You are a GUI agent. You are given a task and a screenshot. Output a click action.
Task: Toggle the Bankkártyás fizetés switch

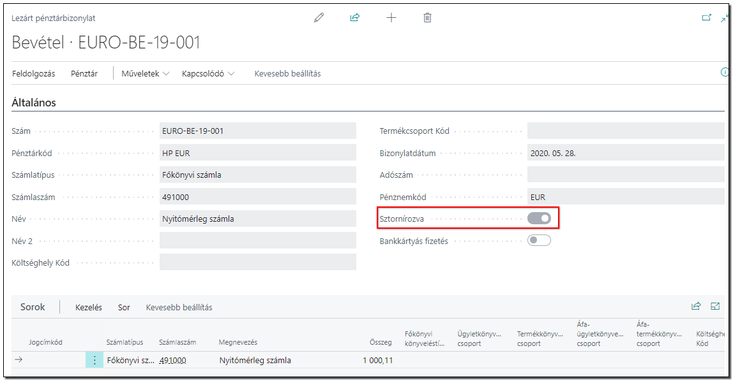(x=539, y=240)
